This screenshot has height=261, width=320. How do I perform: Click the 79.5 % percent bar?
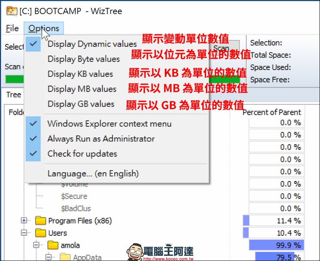tap(280, 257)
